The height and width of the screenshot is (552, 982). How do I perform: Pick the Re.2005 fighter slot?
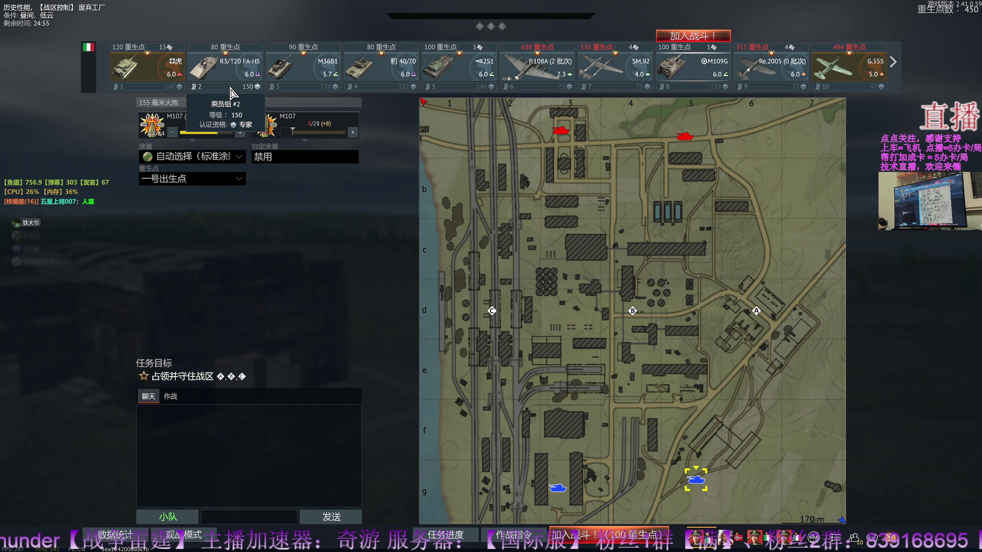click(771, 67)
